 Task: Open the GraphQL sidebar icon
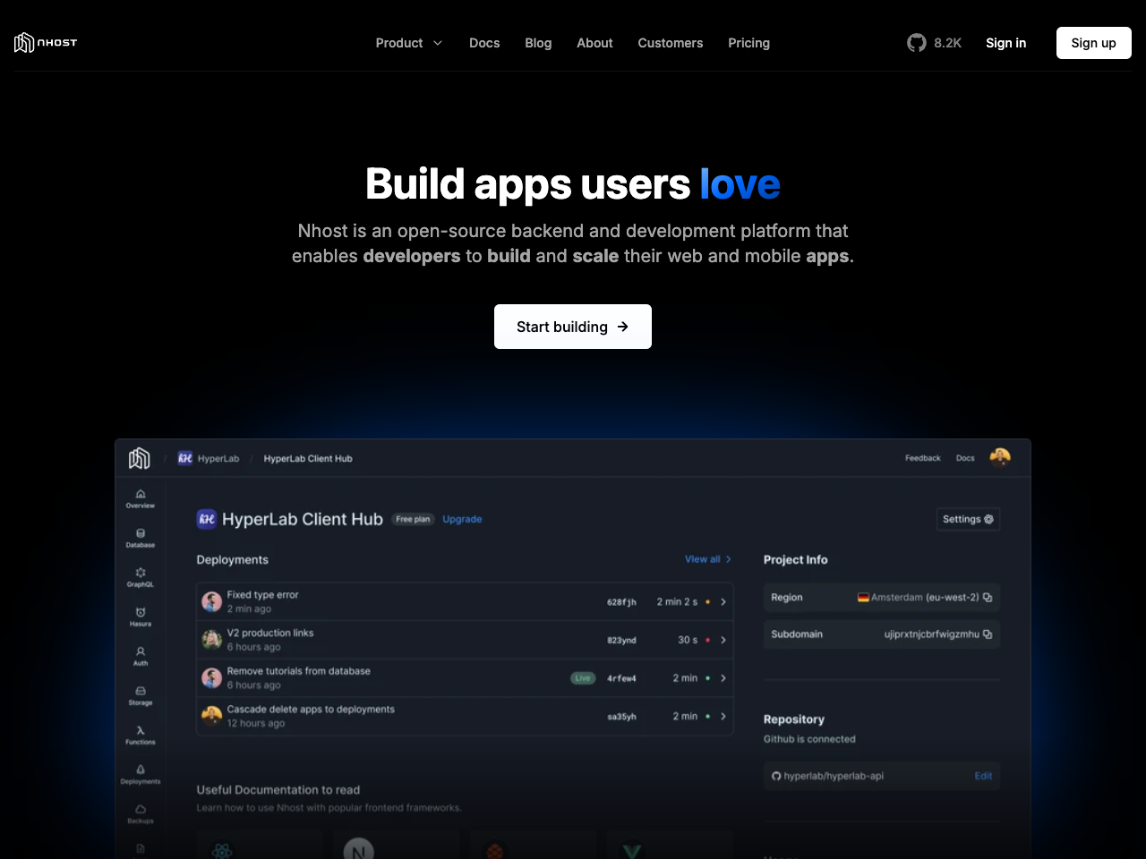coord(141,577)
